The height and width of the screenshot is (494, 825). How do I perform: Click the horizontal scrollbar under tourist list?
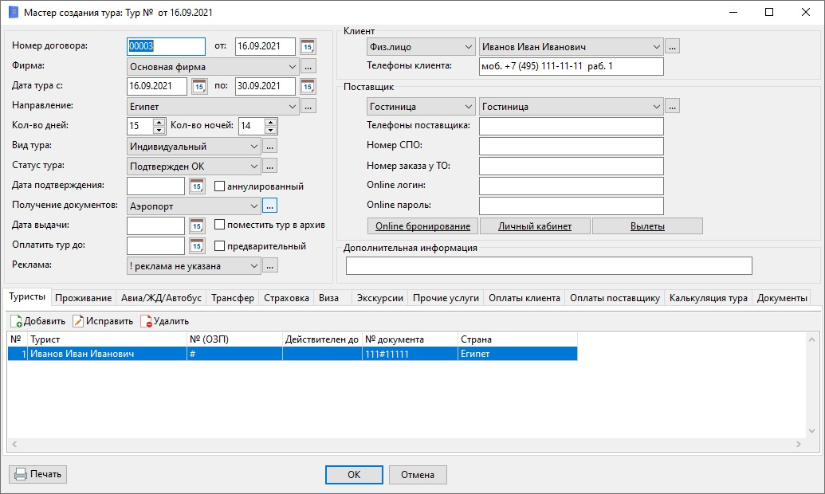[x=407, y=444]
